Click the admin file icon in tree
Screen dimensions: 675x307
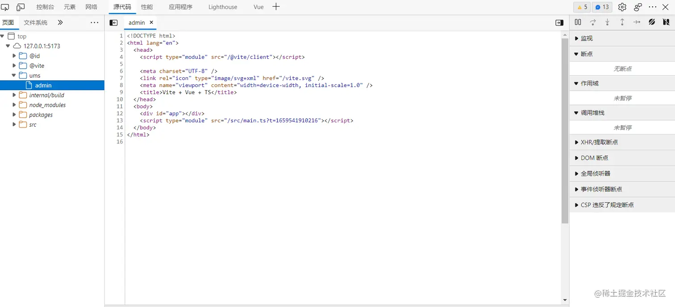coord(29,85)
